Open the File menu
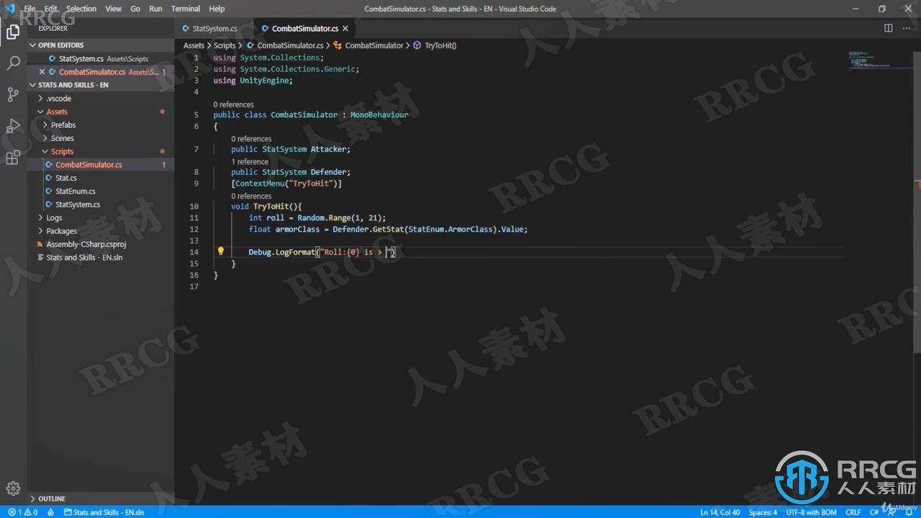 pos(30,9)
